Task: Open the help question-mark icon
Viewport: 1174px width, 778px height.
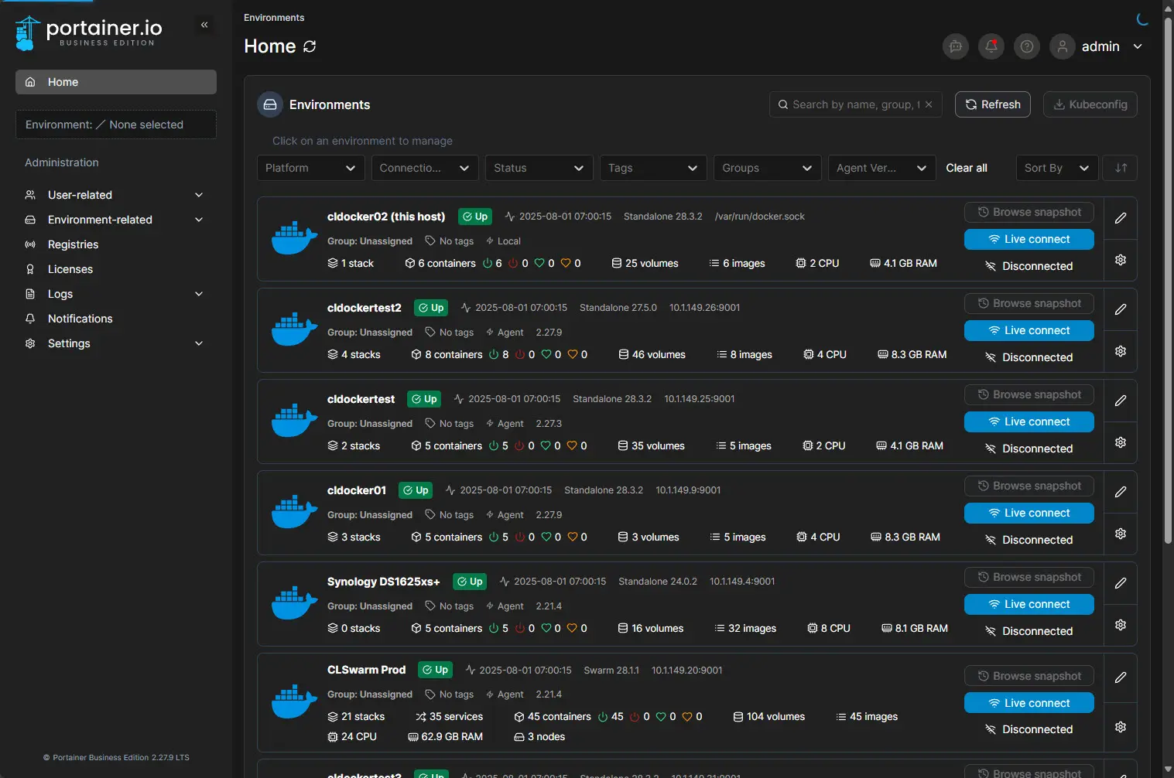Action: pyautogui.click(x=1027, y=46)
